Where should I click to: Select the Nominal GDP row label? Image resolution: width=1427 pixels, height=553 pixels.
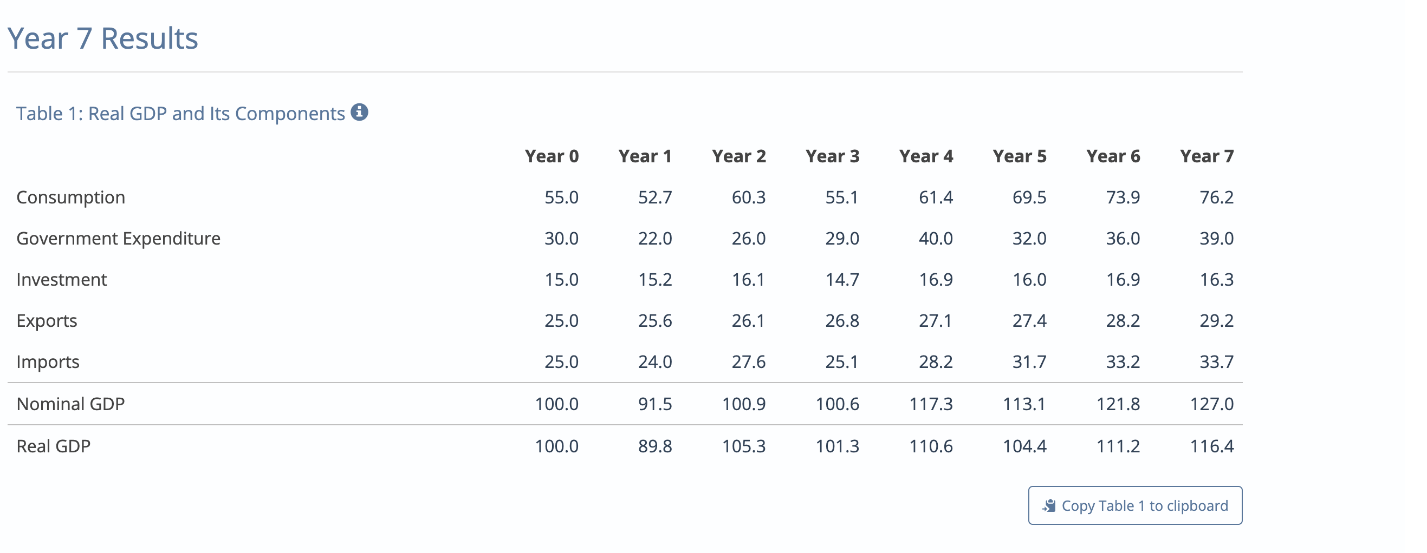pyautogui.click(x=70, y=404)
